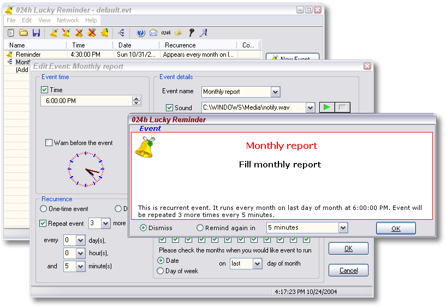
Task: Click the bell icon in the Reminder row
Action: (10, 54)
